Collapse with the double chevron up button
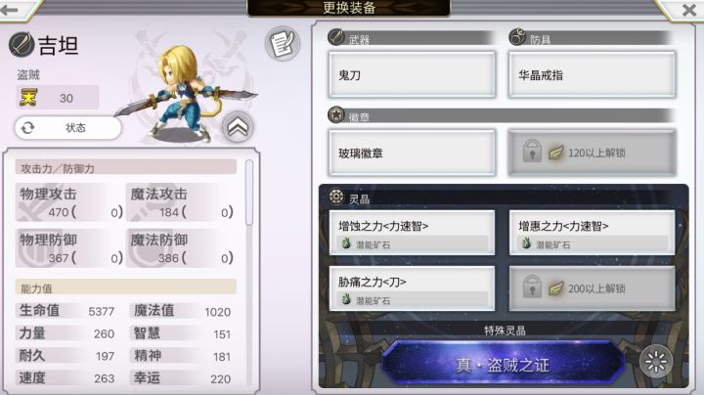This screenshot has height=395, width=704. click(x=238, y=127)
